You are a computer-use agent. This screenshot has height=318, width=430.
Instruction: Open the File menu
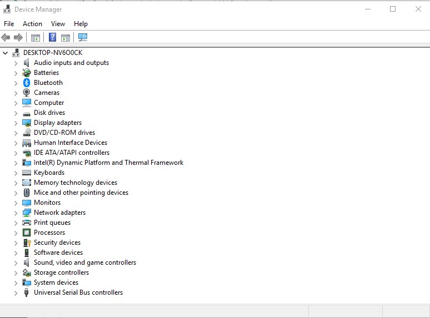[9, 24]
